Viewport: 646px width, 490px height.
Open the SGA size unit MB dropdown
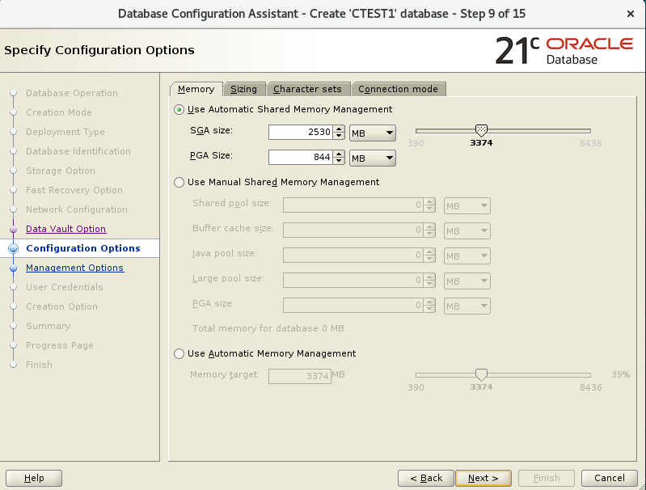(373, 133)
